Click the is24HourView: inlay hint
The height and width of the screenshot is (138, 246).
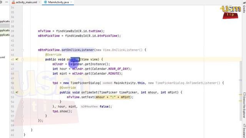(89, 107)
